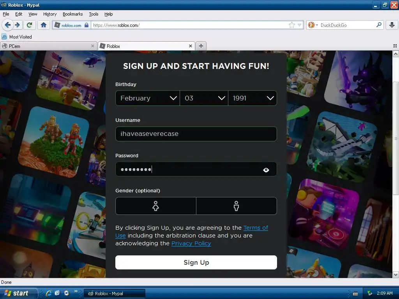Close the Roblox tab
The height and width of the screenshot is (299, 399).
[190, 46]
